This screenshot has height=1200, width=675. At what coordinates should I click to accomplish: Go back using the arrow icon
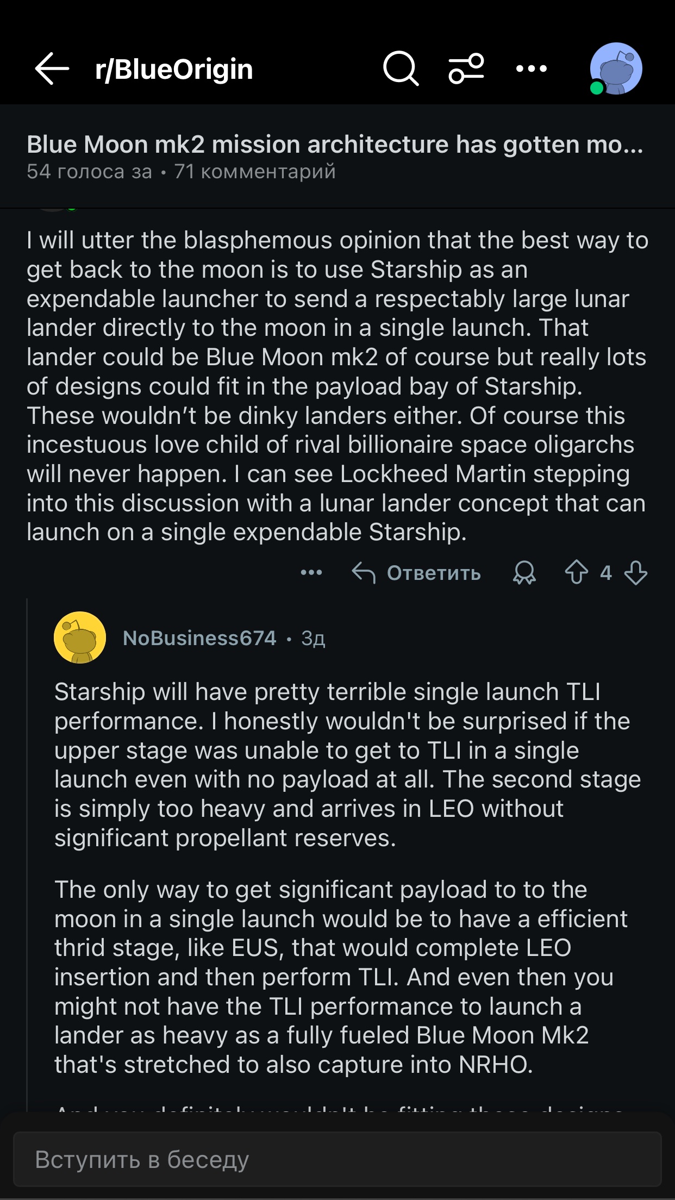point(52,68)
